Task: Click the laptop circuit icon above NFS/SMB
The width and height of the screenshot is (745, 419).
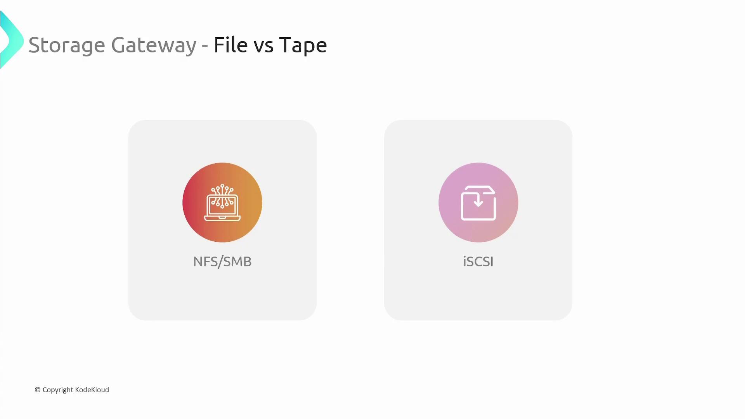Action: click(x=222, y=203)
